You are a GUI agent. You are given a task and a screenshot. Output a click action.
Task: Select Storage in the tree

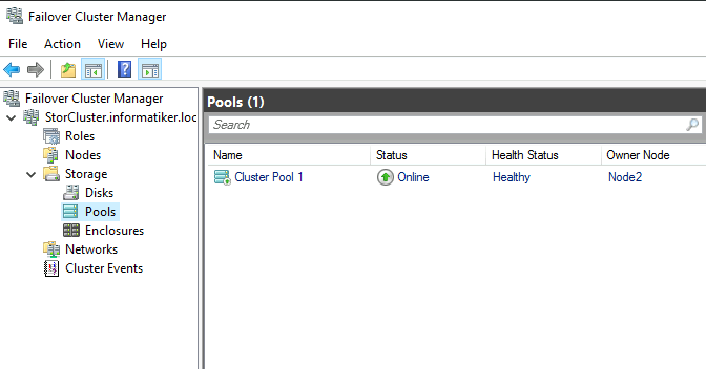[x=86, y=174]
